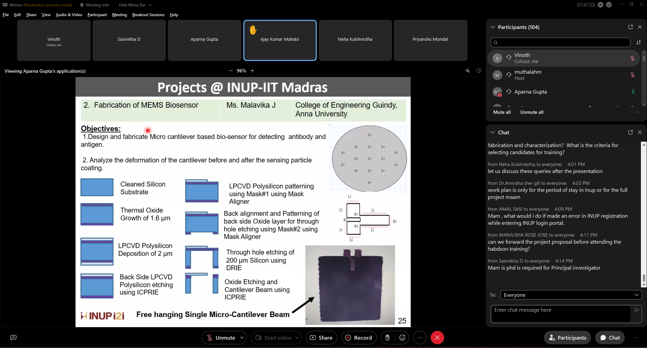Select Aparna Gupta's video tile

pos(204,40)
